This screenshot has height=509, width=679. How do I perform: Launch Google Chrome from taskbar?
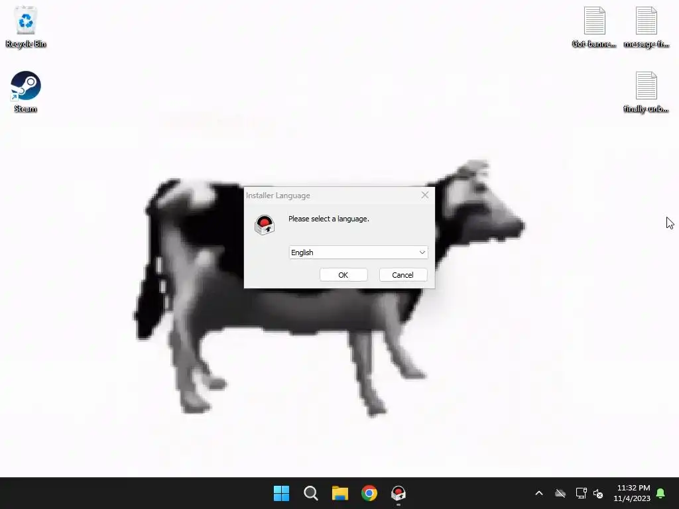click(369, 493)
